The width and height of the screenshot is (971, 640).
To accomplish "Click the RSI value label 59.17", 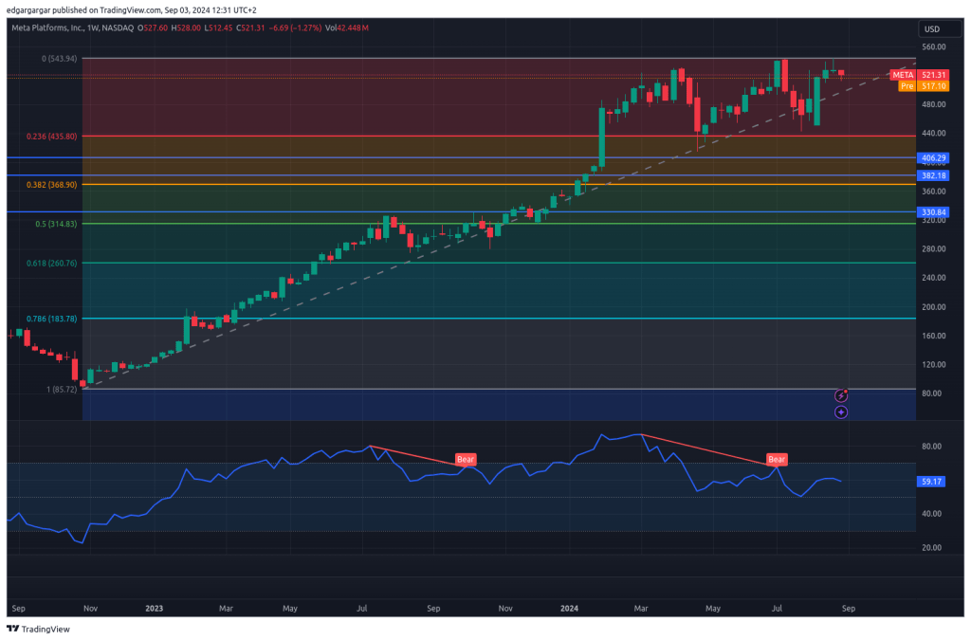I will point(930,482).
